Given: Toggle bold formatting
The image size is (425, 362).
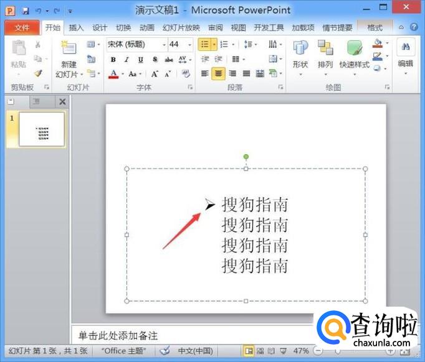Looking at the screenshot, I should coord(113,60).
